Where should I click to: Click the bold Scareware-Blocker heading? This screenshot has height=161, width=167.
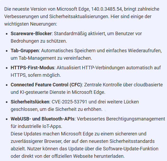[x=31, y=34]
